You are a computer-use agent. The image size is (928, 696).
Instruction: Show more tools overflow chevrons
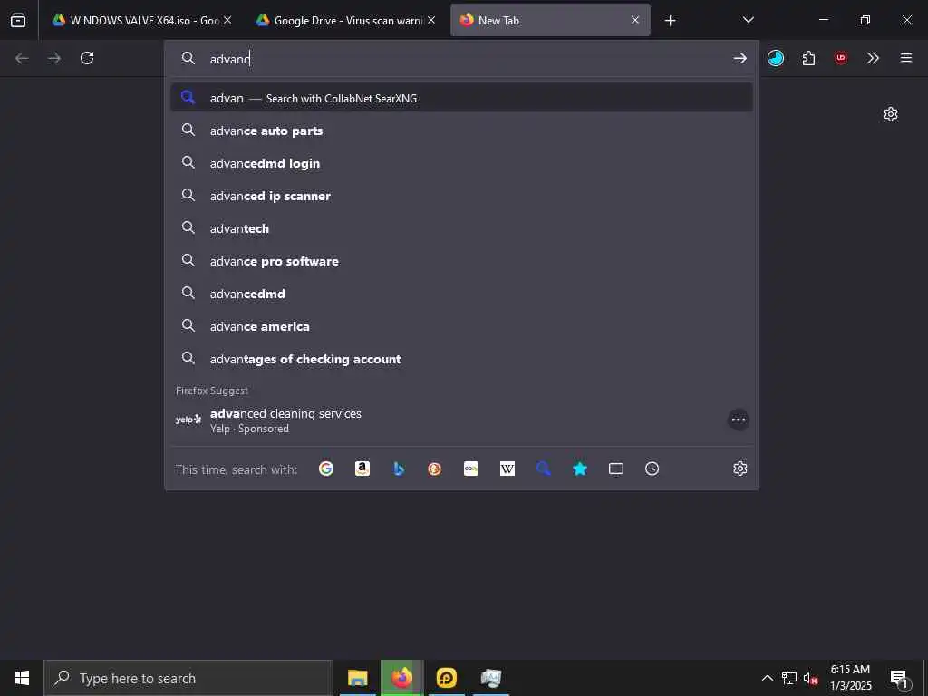[x=873, y=58]
